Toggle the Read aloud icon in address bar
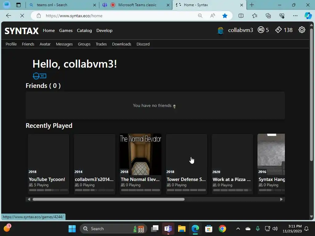Image resolution: width=315 pixels, height=236 pixels. tap(213, 16)
